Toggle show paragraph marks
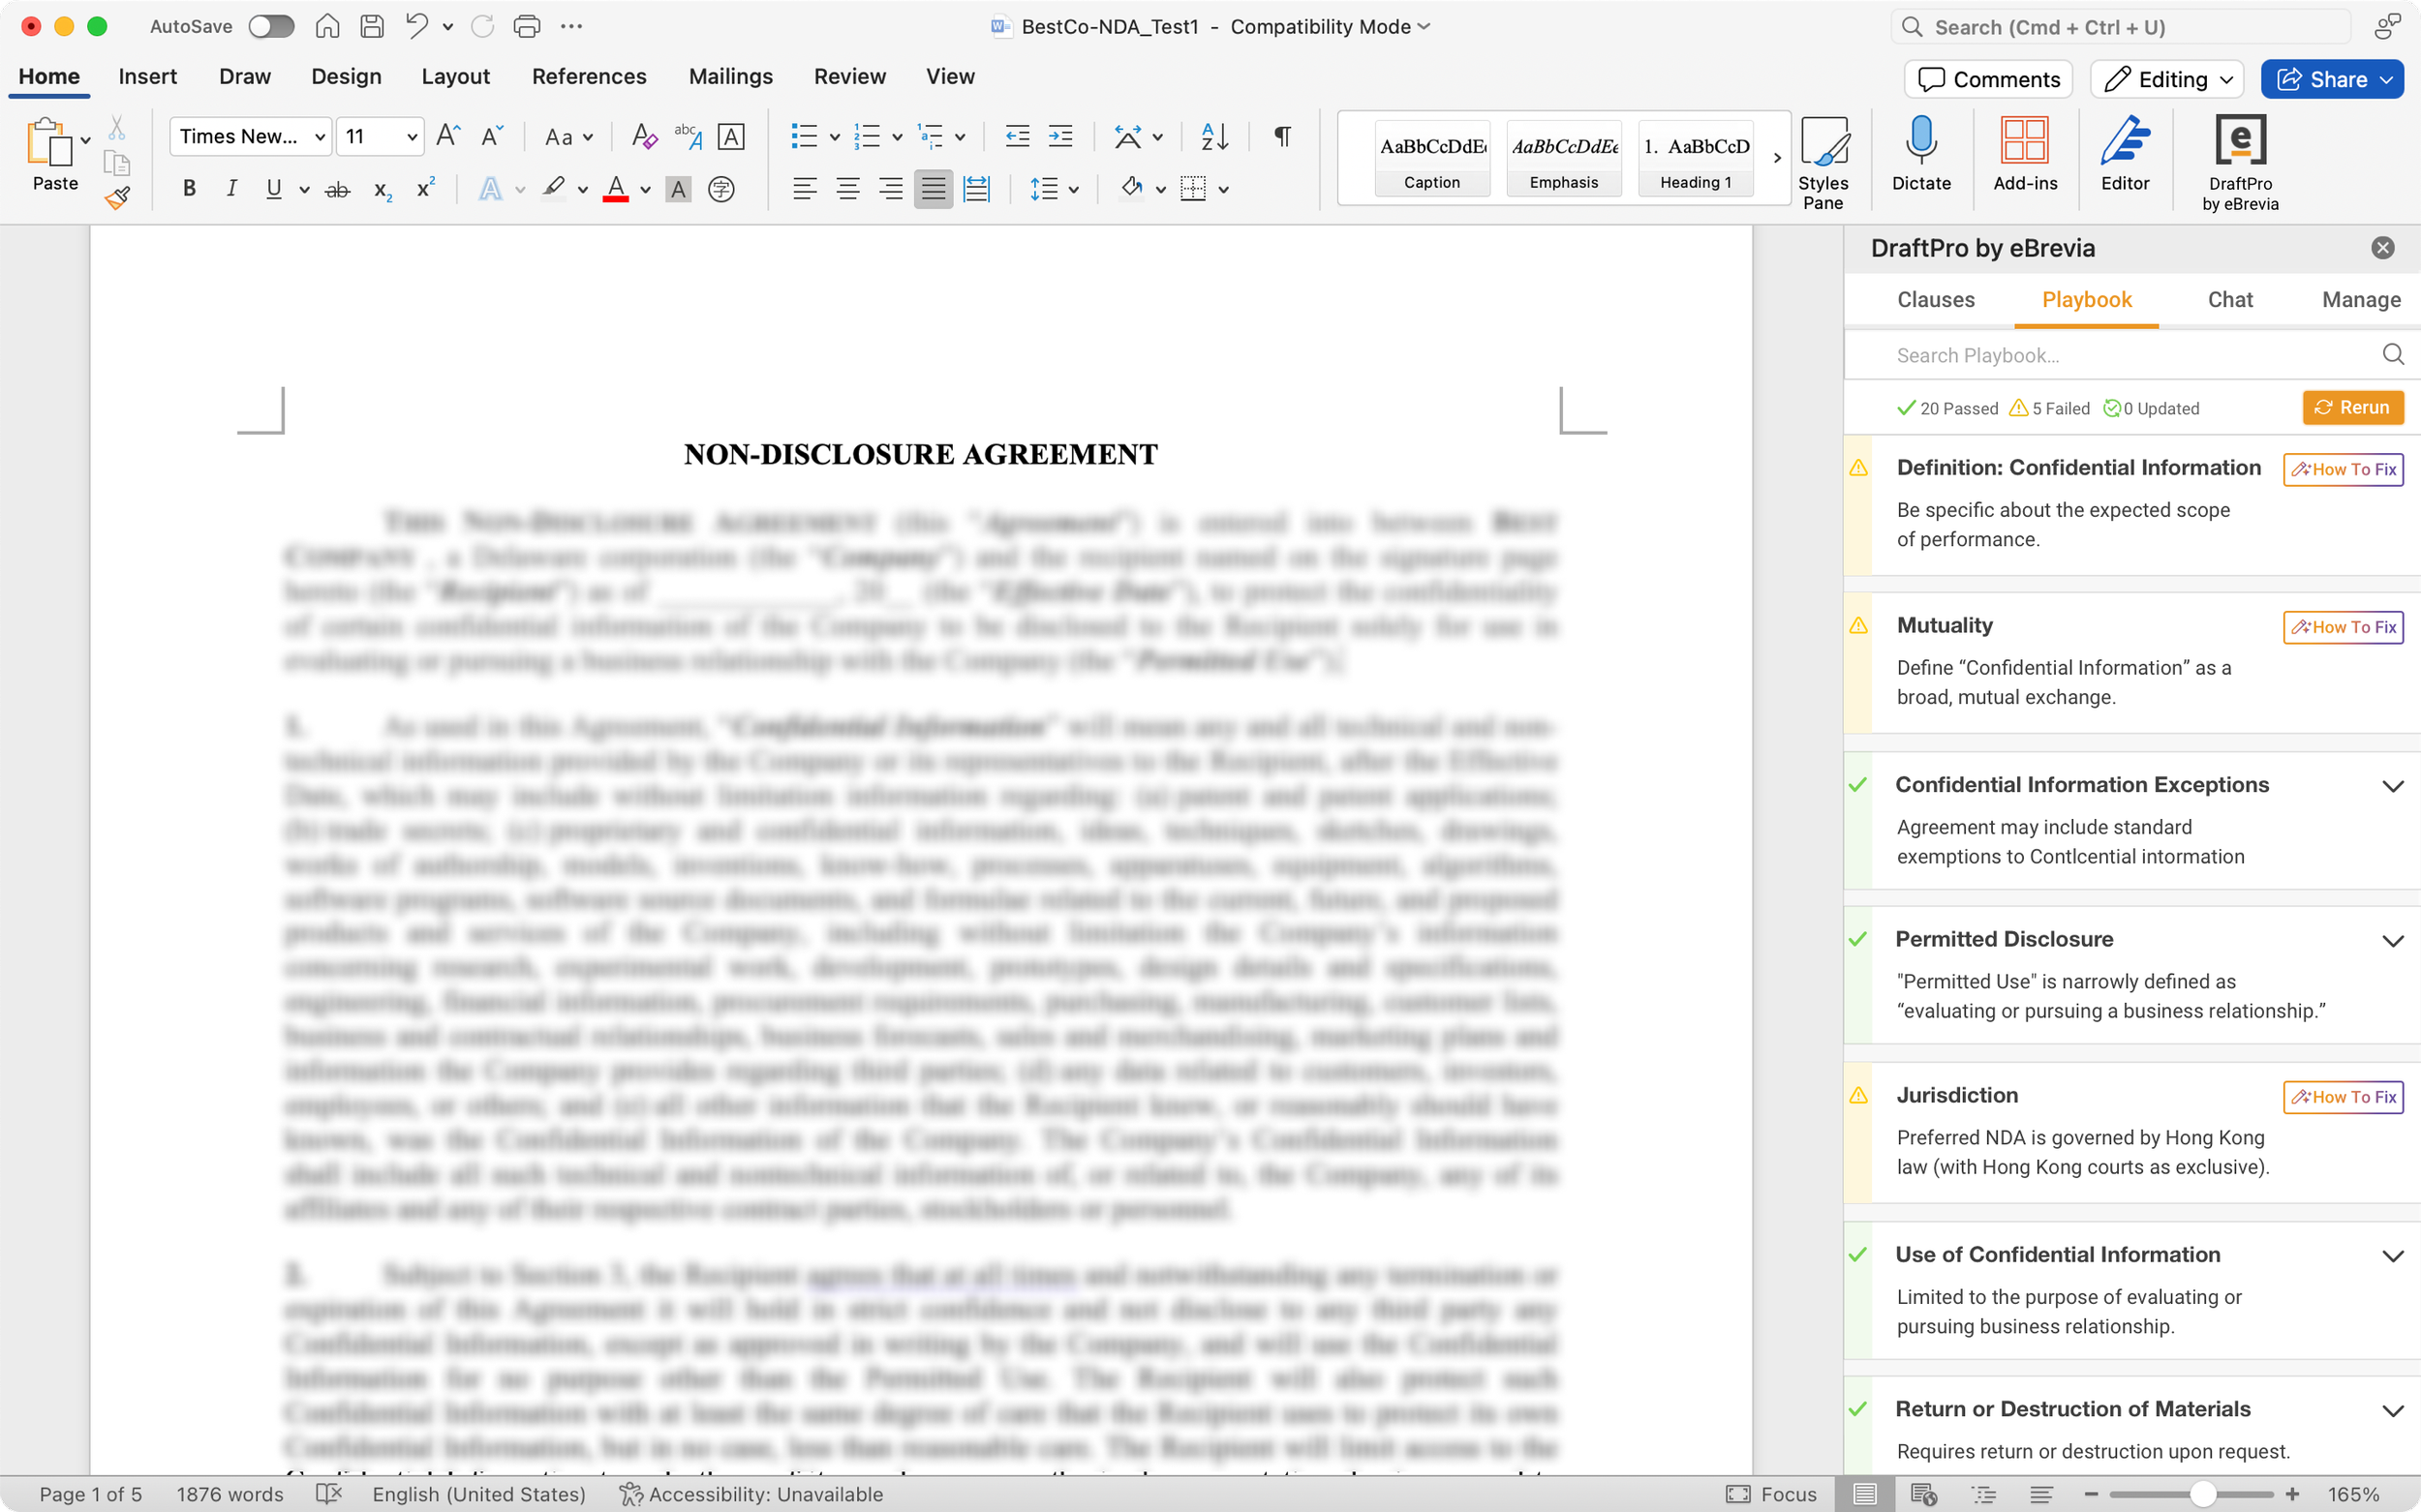The width and height of the screenshot is (2421, 1512). pyautogui.click(x=1281, y=136)
